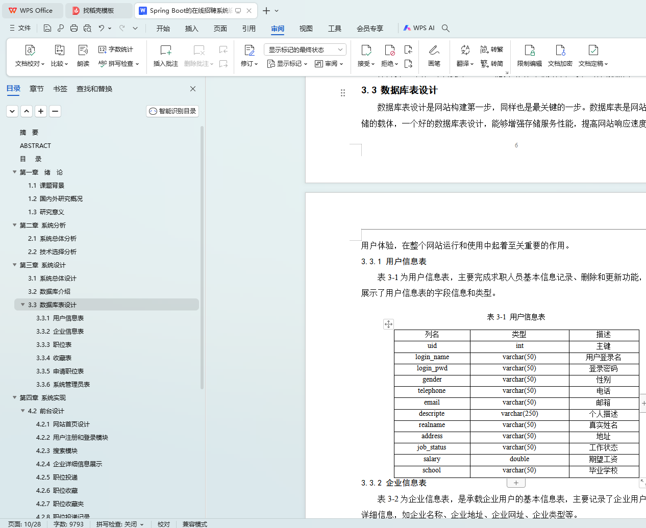Jump to 3.3.2 企业信息表 in outline

(x=60, y=331)
